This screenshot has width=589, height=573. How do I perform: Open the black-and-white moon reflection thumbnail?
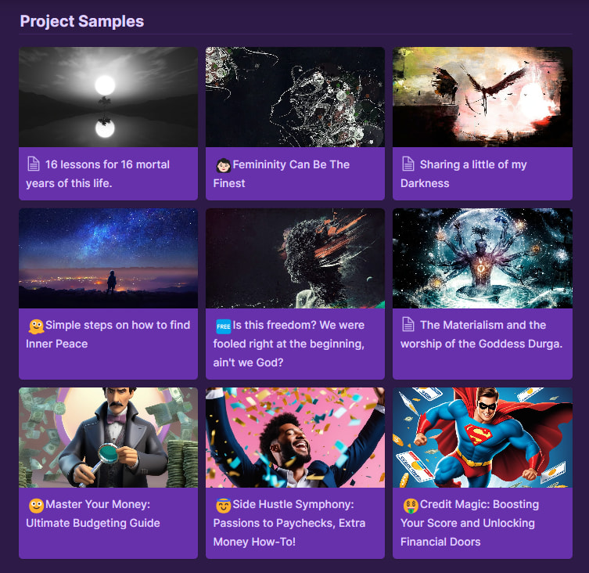tap(108, 97)
